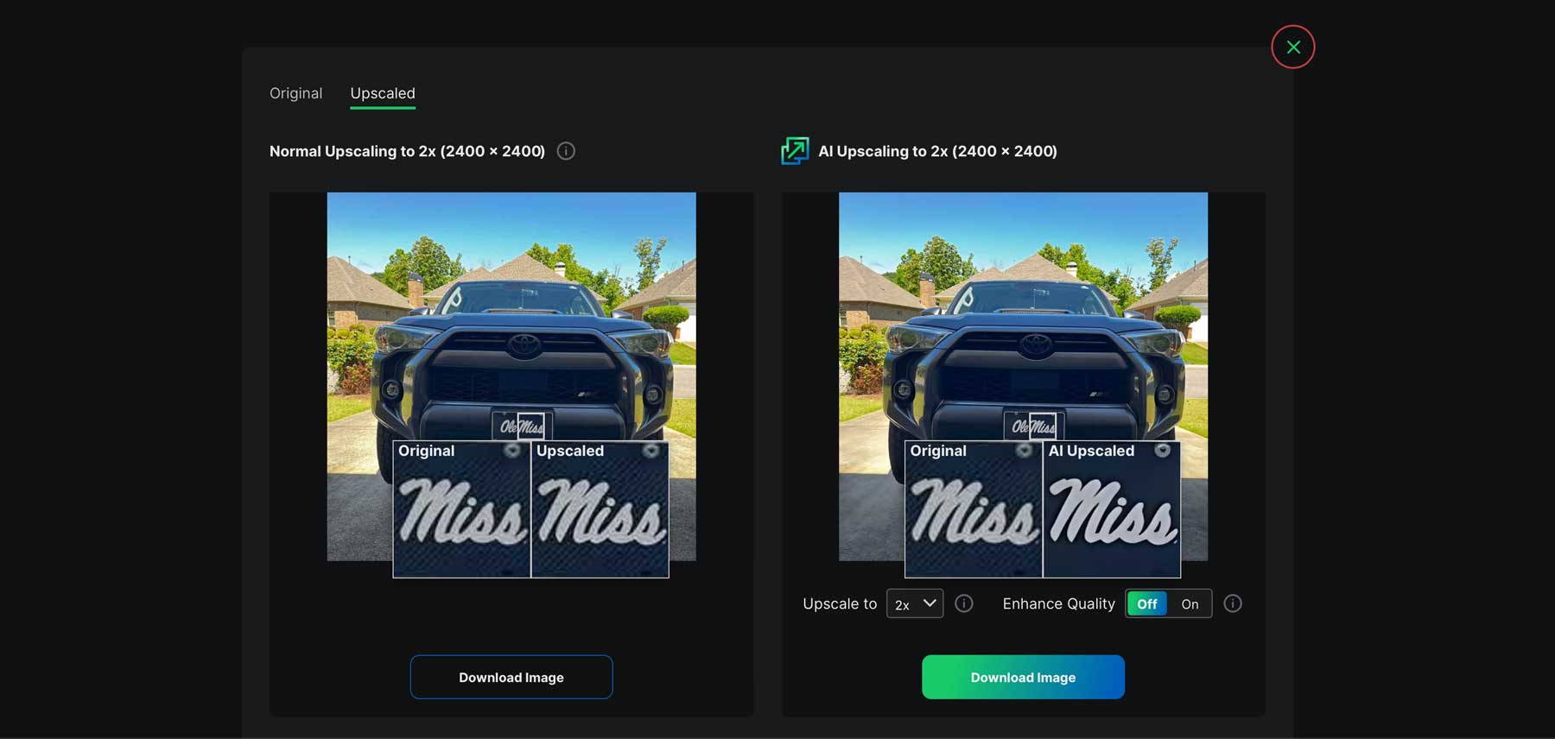Turn Enhance Quality On
This screenshot has height=739, width=1555.
click(x=1190, y=603)
